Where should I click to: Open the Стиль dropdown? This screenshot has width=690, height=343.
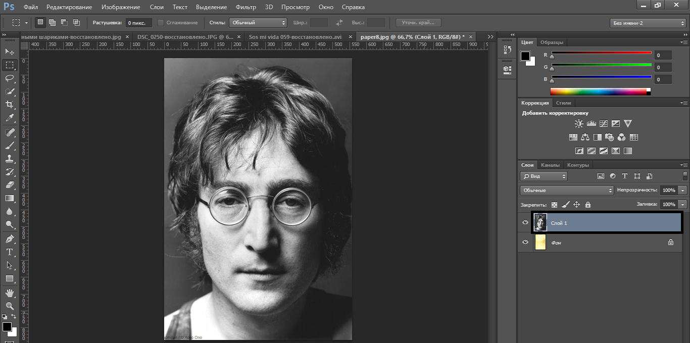(x=258, y=23)
